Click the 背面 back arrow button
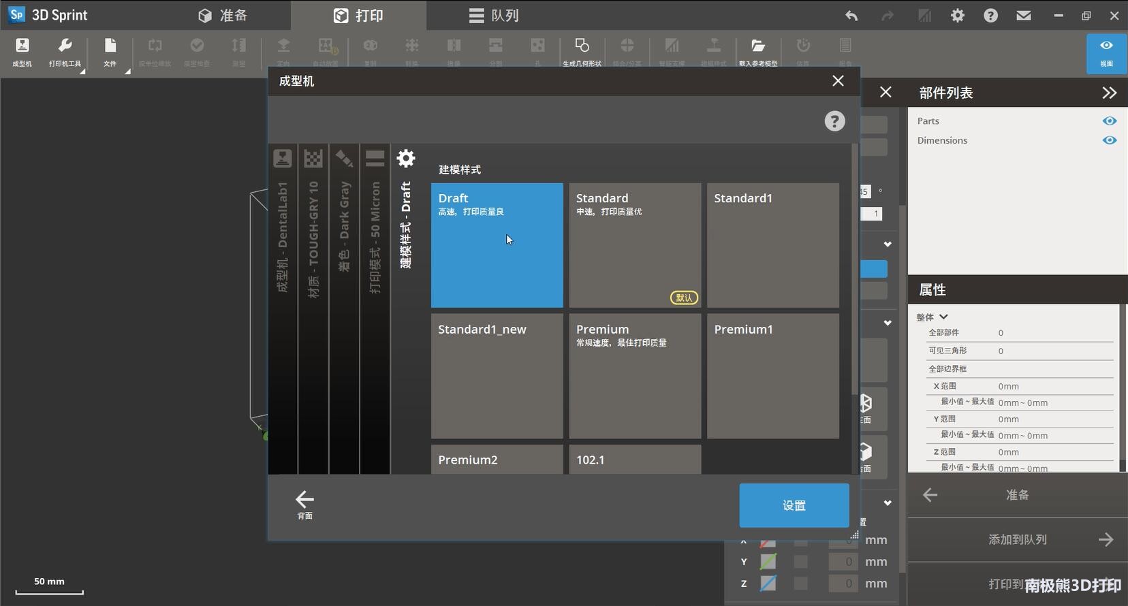1128x606 pixels. point(304,505)
